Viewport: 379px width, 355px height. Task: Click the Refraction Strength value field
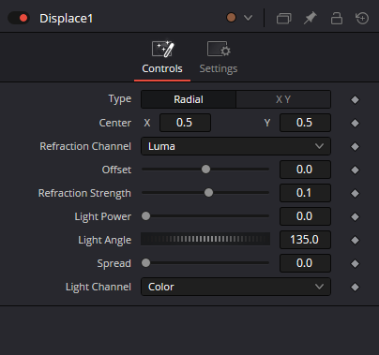[x=305, y=193]
